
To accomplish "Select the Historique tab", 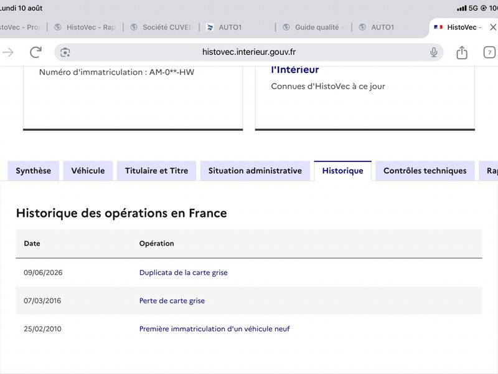I will (x=343, y=171).
